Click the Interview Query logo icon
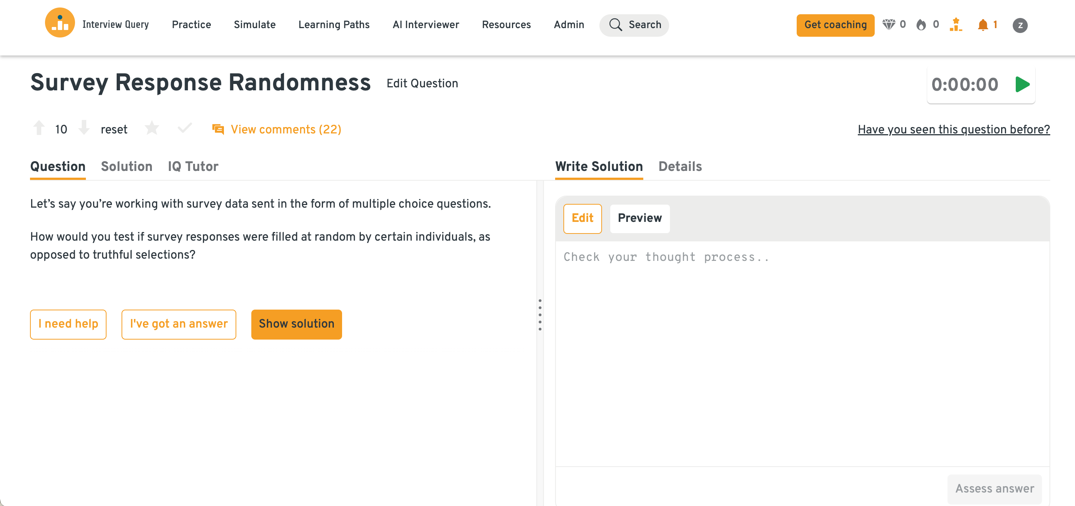 pos(60,23)
